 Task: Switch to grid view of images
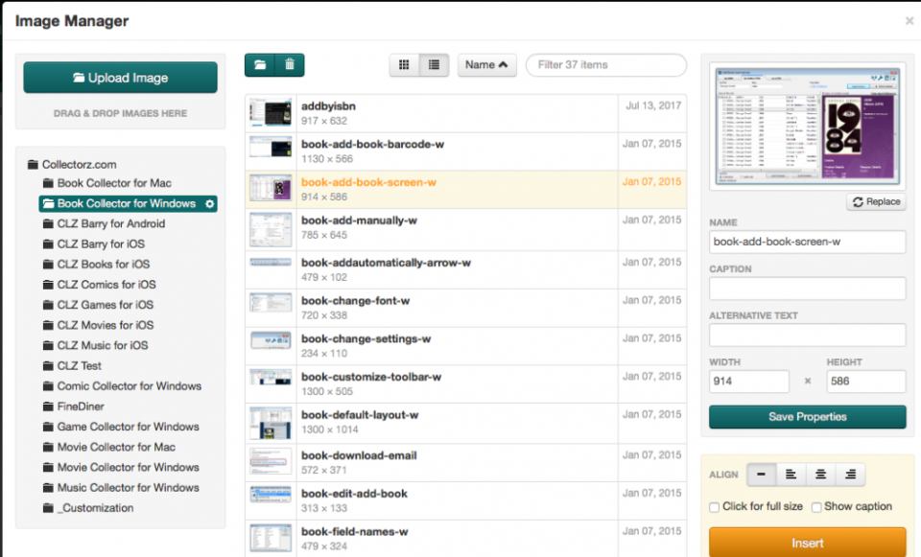[404, 64]
